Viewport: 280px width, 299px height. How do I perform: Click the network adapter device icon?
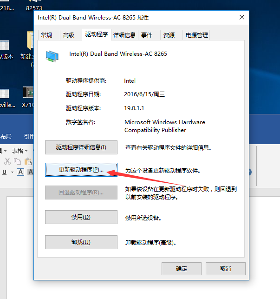[x=52, y=55]
